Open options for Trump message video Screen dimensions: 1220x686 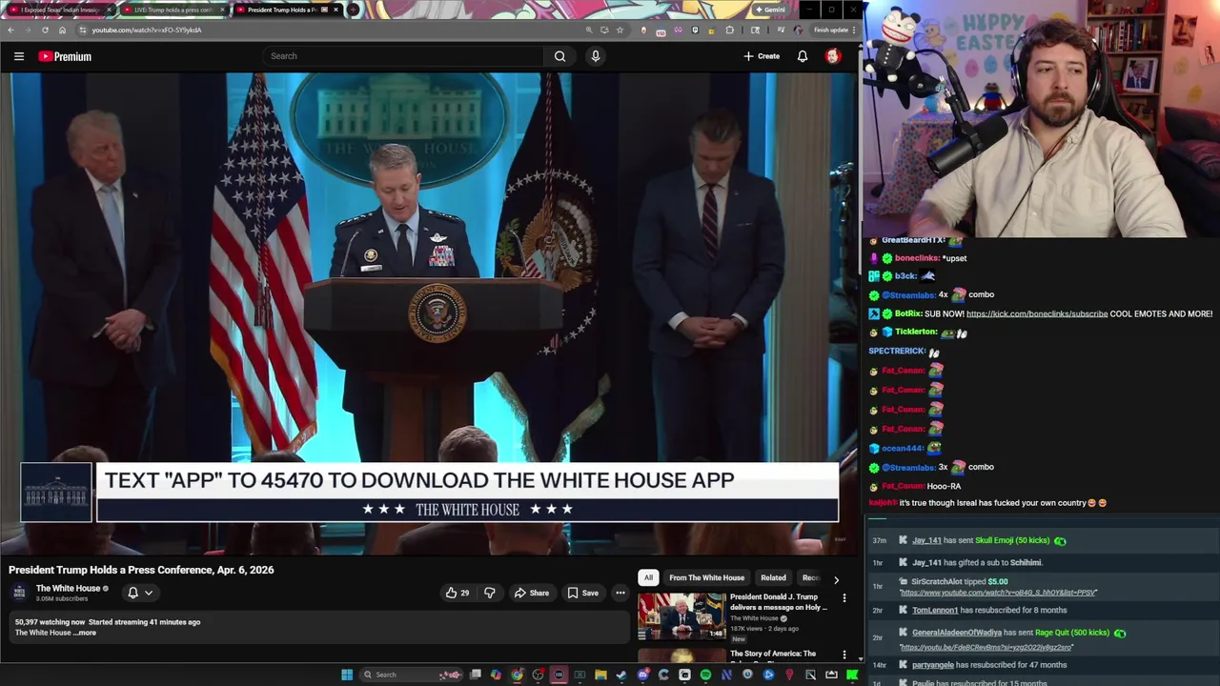(x=844, y=598)
